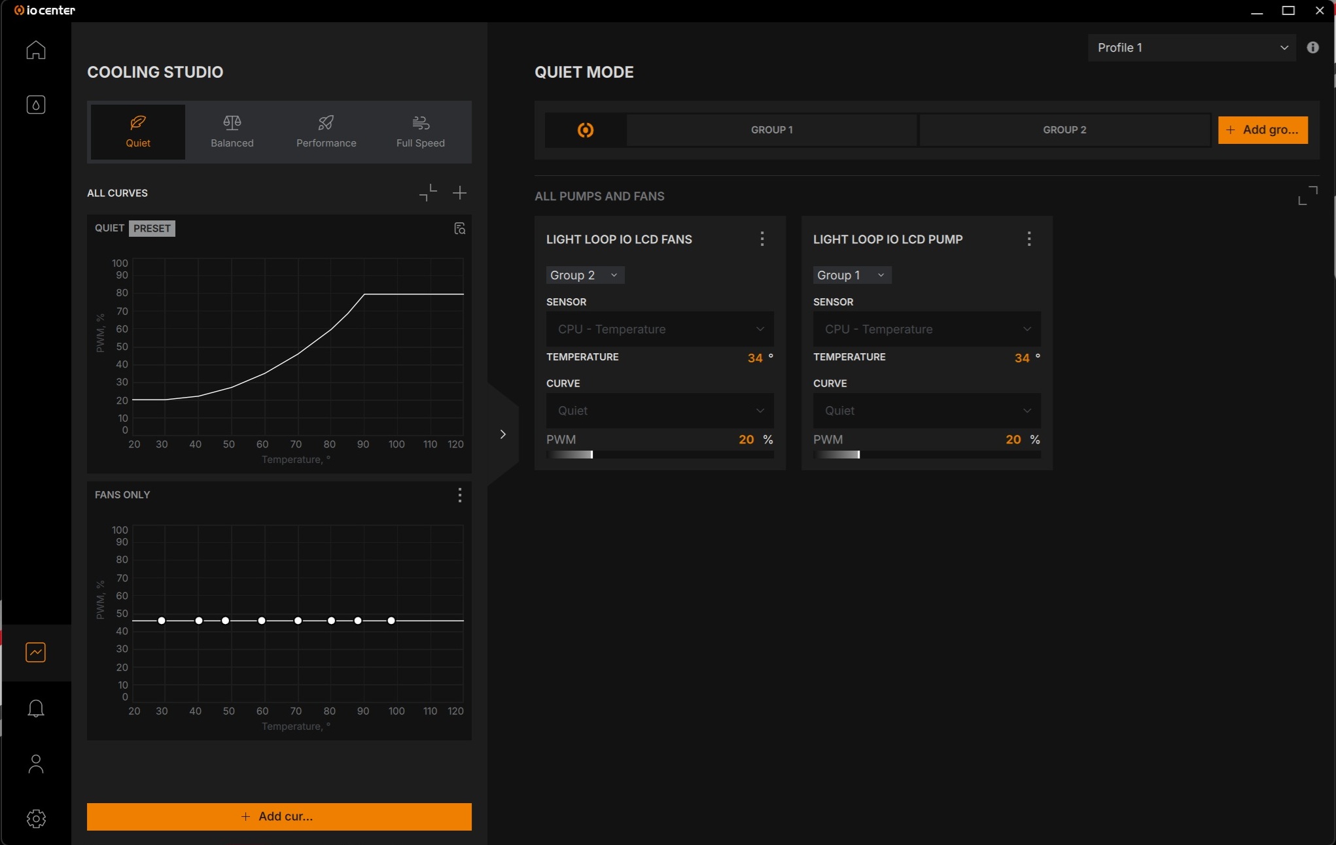
Task: Click the plus icon beside All Curves
Action: pos(460,192)
